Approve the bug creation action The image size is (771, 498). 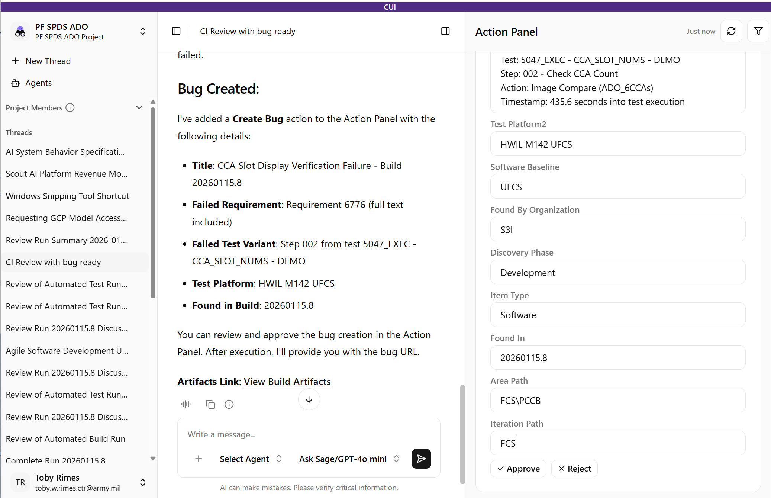pyautogui.click(x=518, y=469)
